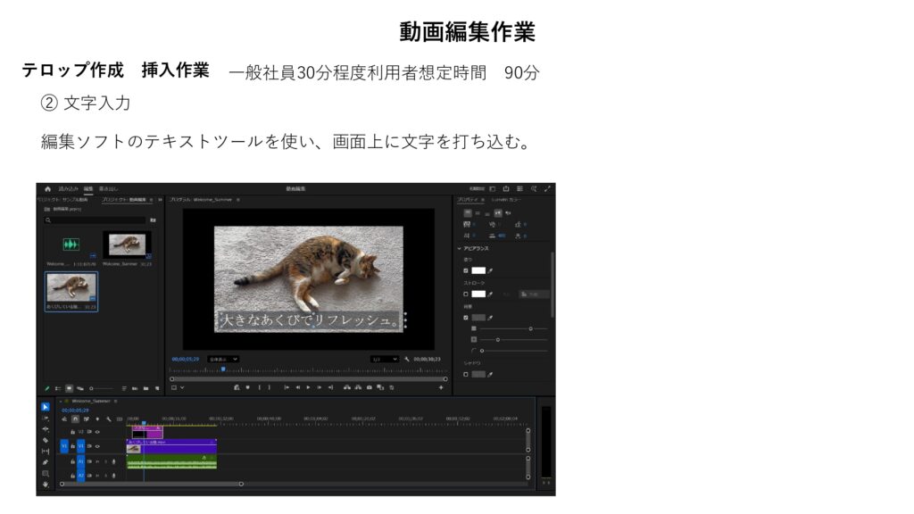Click the Home icon in the top bar
The height and width of the screenshot is (514, 914).
(47, 188)
